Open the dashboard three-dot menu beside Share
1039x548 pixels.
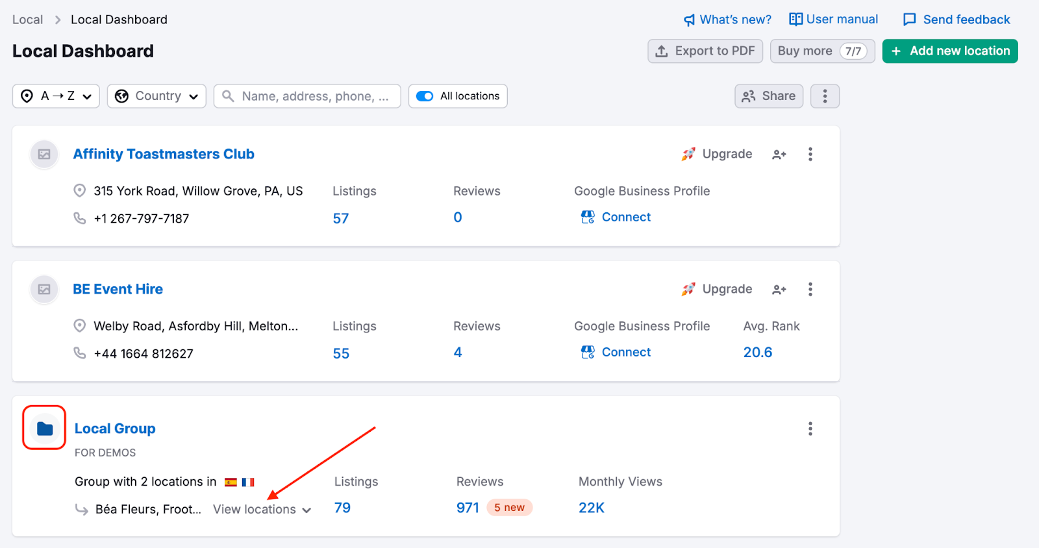[x=825, y=96]
